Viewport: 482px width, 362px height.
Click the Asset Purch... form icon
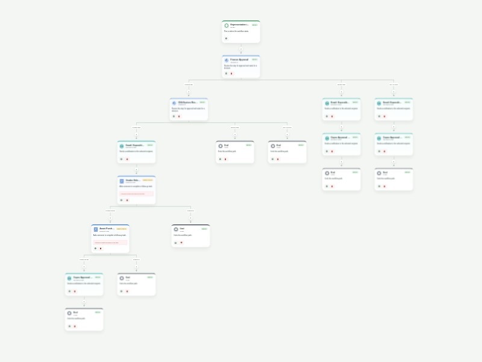(96, 229)
